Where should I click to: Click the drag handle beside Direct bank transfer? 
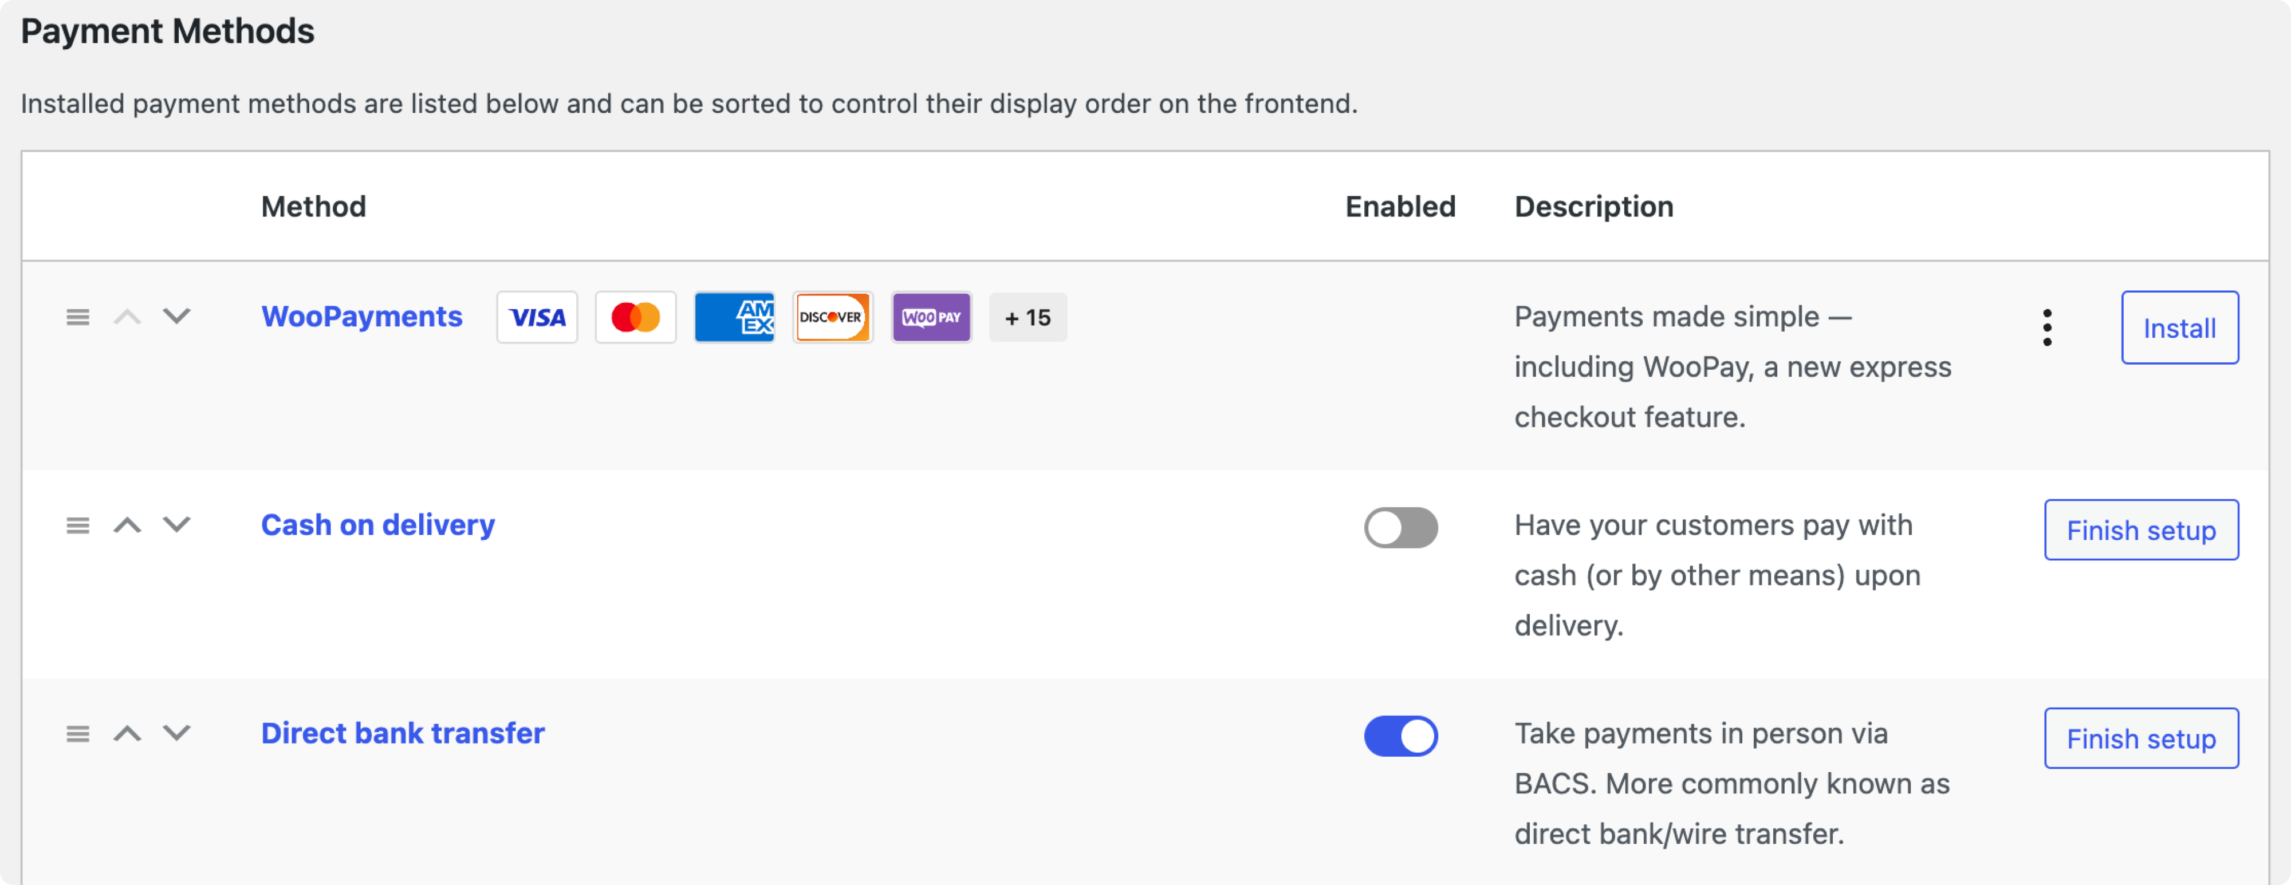click(x=77, y=734)
